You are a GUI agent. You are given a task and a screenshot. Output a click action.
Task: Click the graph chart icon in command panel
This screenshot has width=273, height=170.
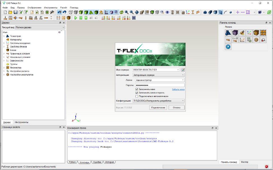pos(242,40)
